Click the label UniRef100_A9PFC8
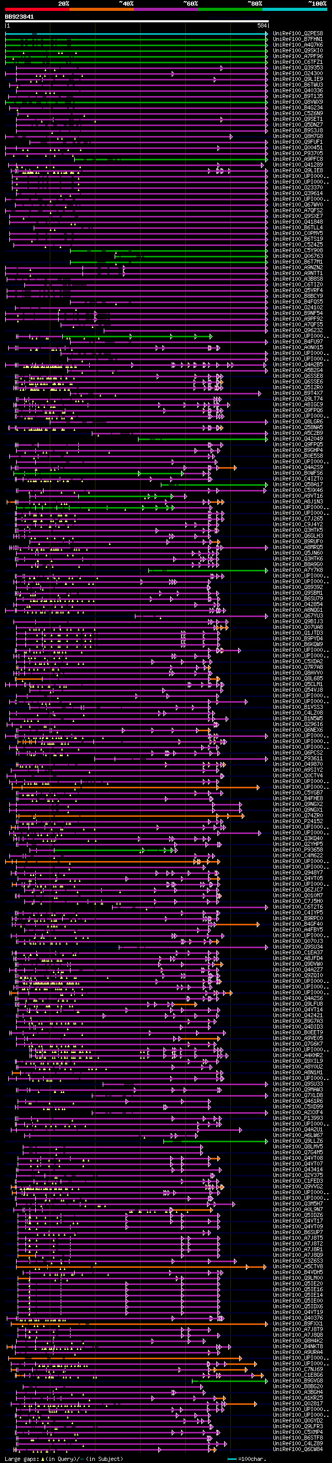Screen dimensions: 332x1463 coord(298,159)
